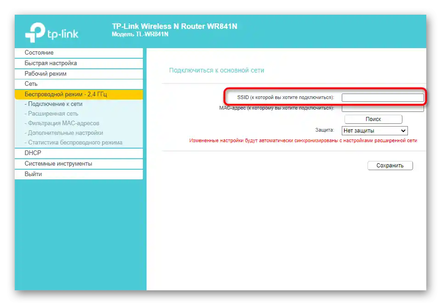
Task: Select Рабочий режим menu entry
Action: tap(79, 73)
